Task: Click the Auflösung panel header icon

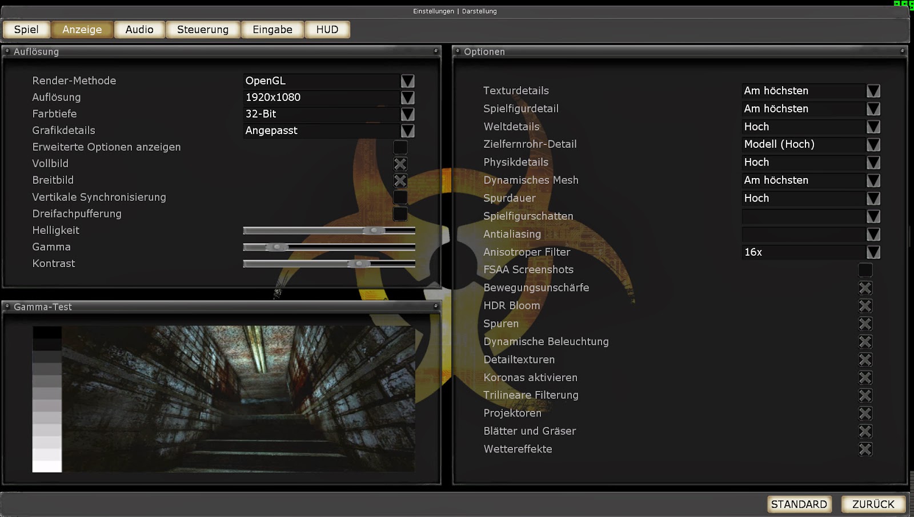Action: pyautogui.click(x=7, y=51)
